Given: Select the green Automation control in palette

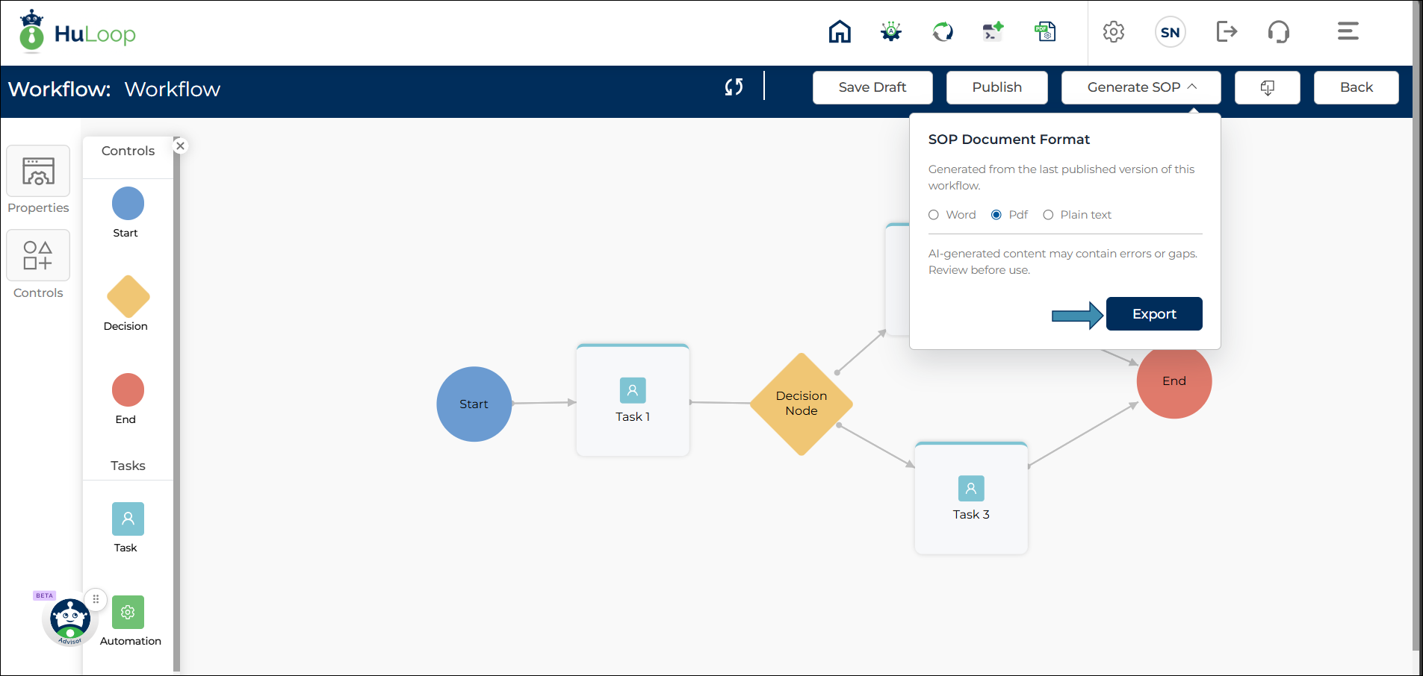Looking at the screenshot, I should (128, 613).
